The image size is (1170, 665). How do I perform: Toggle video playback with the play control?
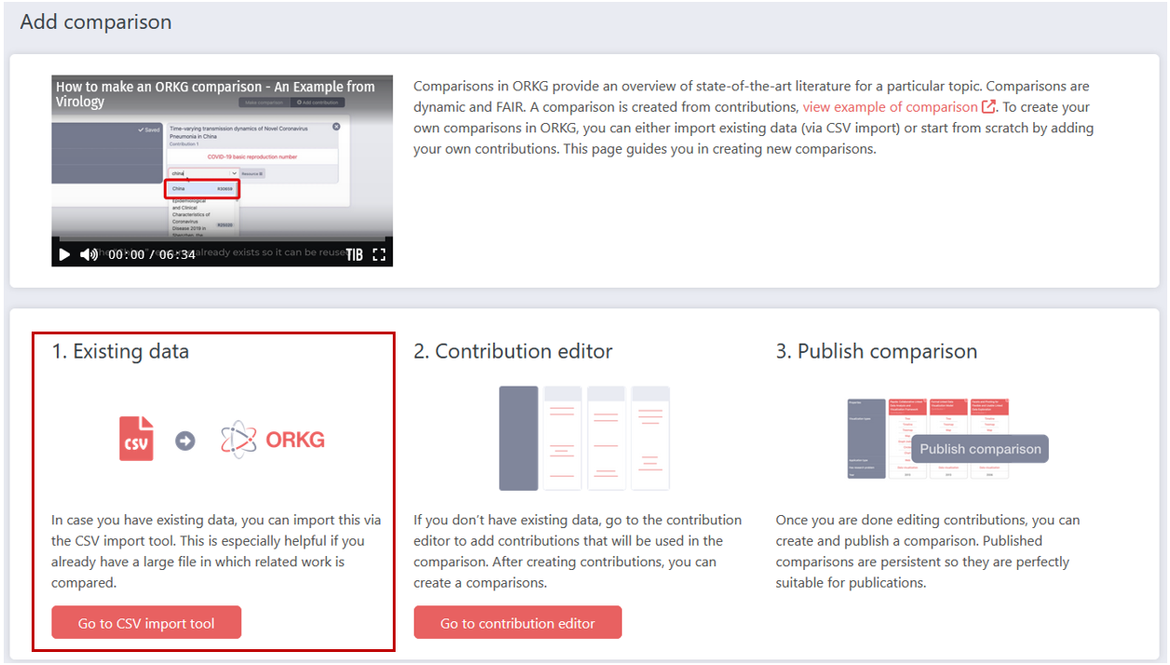point(63,254)
